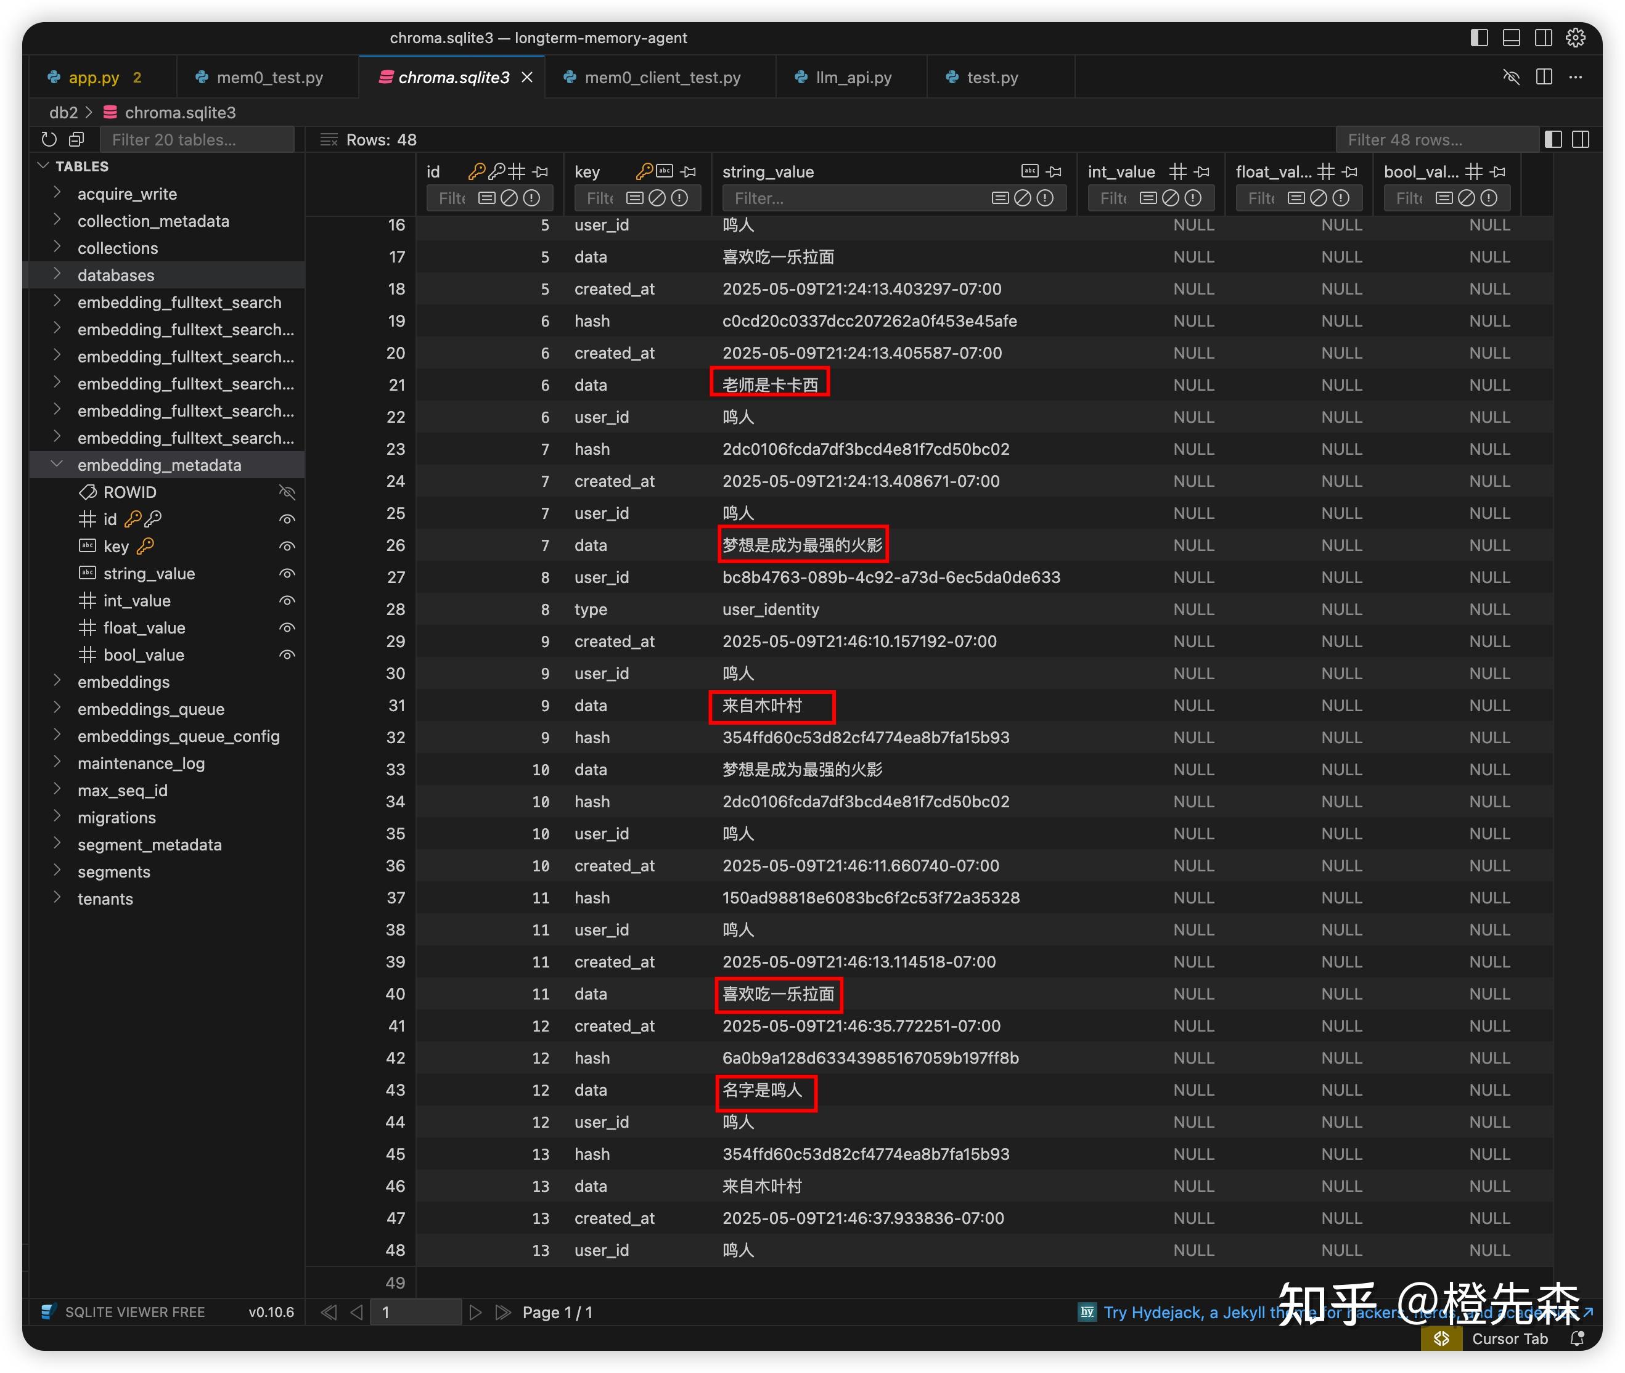The image size is (1625, 1373).
Task: Click split editor right icon
Action: pyautogui.click(x=1544, y=76)
